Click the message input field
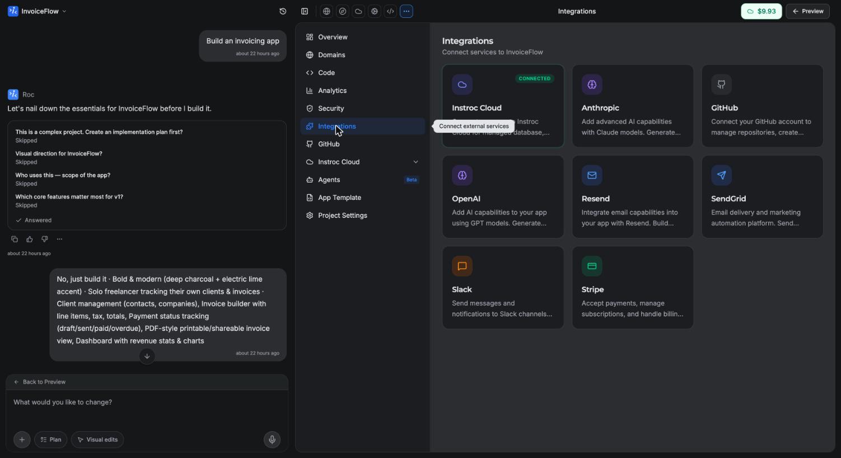The width and height of the screenshot is (841, 458). [x=147, y=409]
